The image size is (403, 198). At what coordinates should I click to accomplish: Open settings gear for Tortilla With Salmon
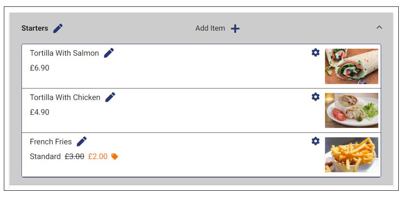coord(315,53)
